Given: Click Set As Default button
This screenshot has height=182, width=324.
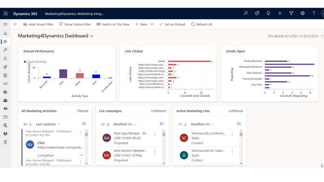Looking at the screenshot, I should 172,24.
